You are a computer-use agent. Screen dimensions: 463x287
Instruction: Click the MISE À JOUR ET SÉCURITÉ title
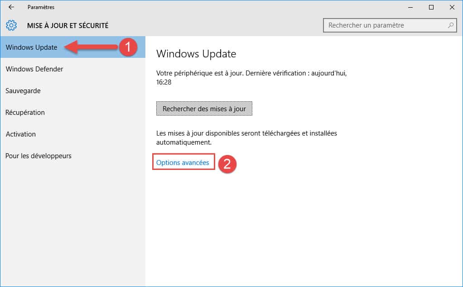click(68, 26)
